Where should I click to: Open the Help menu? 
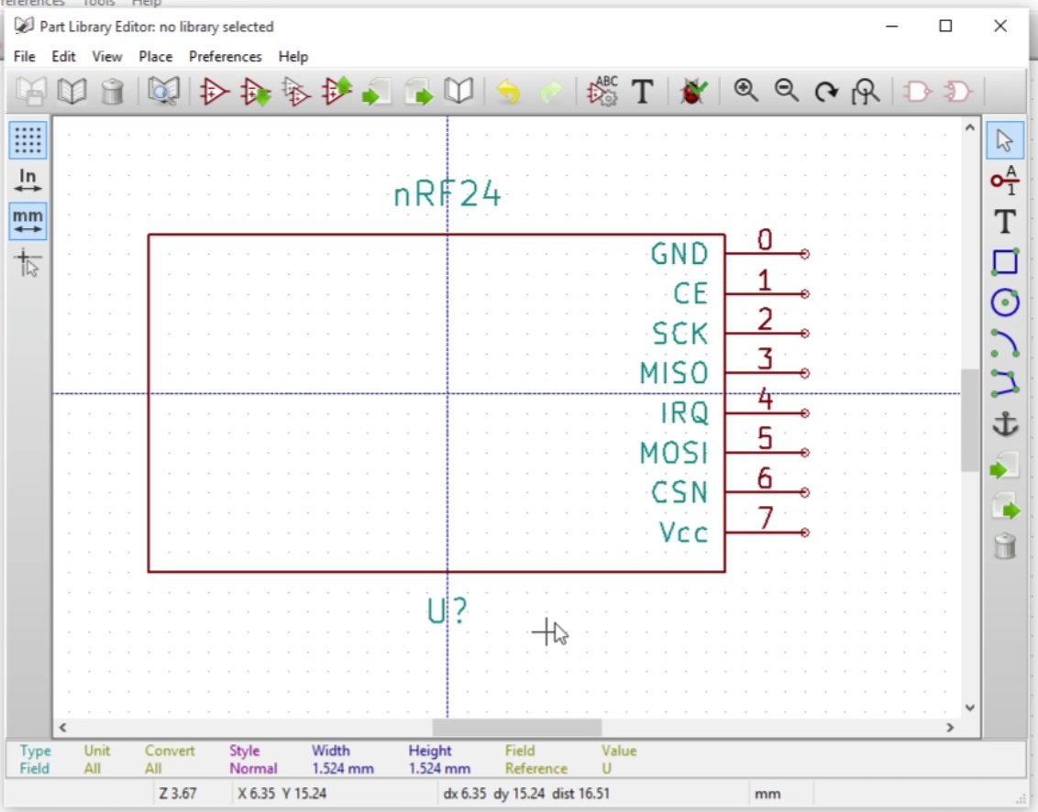(x=293, y=56)
